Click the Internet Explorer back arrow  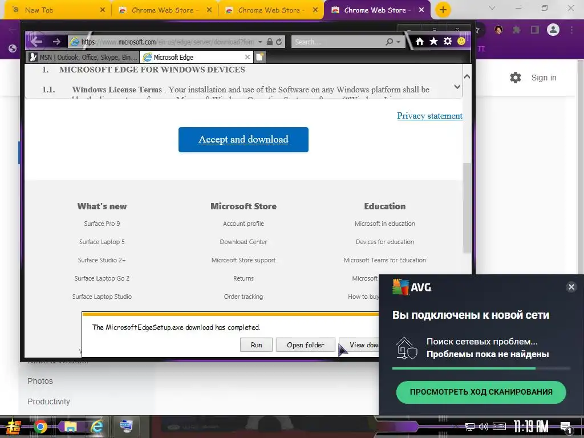click(37, 41)
